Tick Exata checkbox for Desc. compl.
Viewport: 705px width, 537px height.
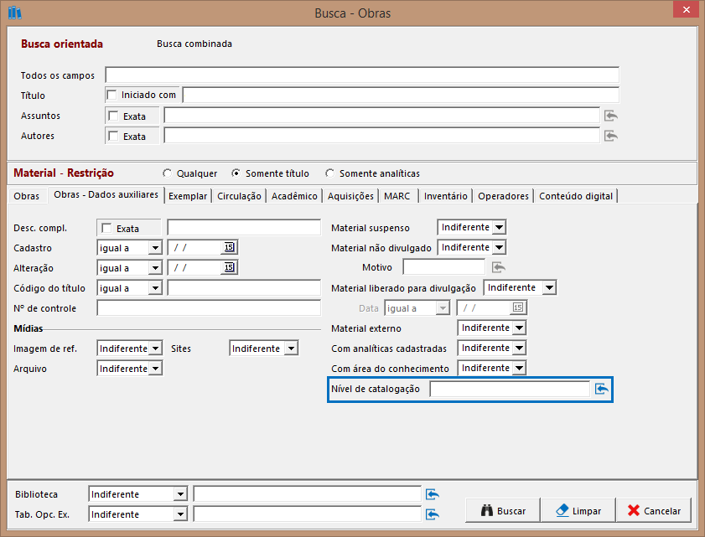[x=106, y=228]
